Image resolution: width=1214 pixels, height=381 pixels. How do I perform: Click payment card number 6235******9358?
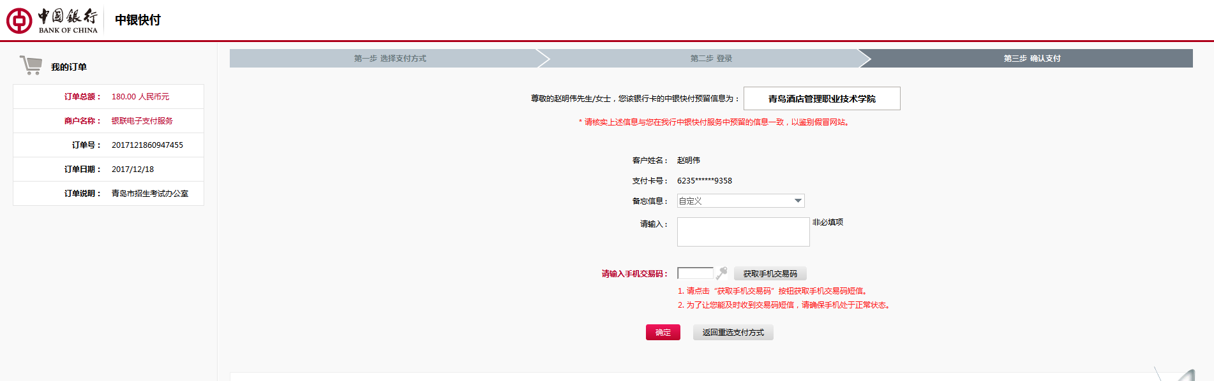pos(705,181)
